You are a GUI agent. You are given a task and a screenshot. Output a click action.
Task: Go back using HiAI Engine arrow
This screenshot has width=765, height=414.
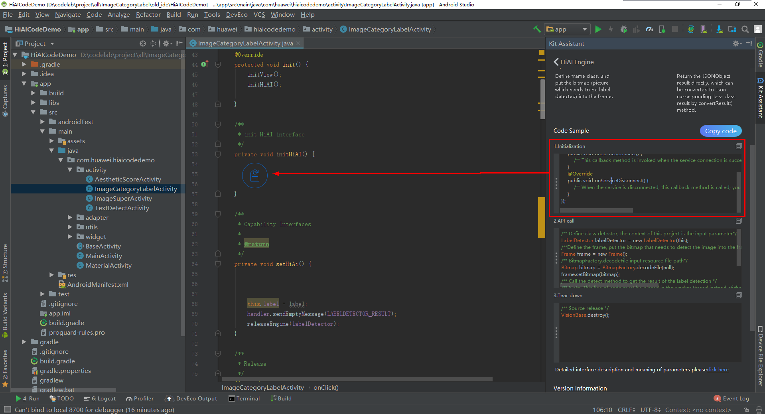click(x=556, y=62)
